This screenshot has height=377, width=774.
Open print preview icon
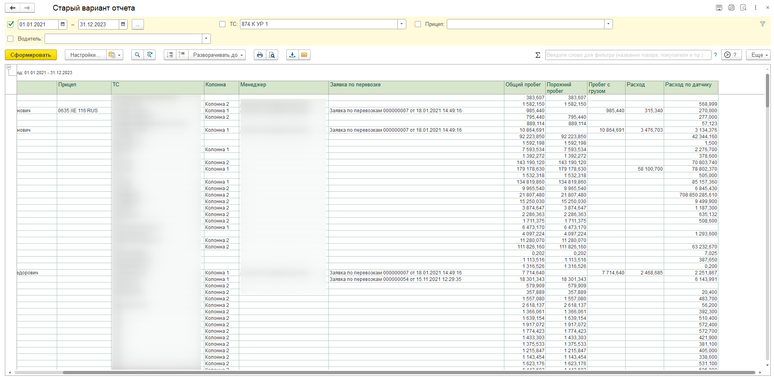272,55
